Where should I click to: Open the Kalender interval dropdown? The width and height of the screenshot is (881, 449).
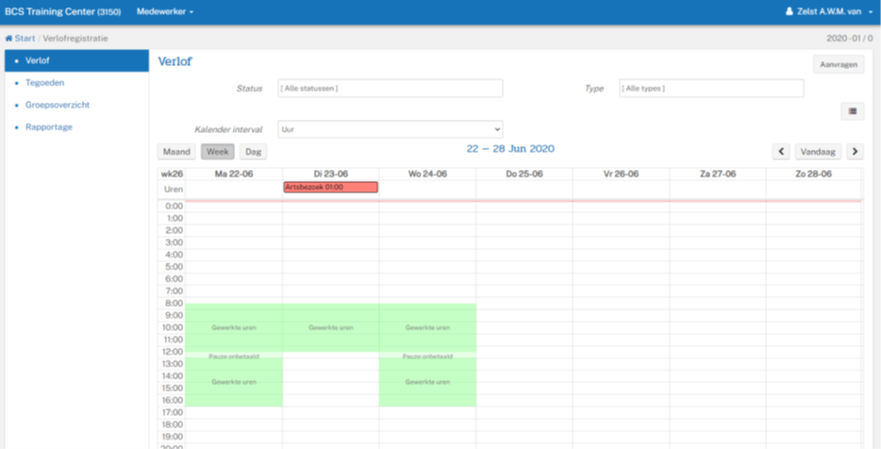(390, 129)
